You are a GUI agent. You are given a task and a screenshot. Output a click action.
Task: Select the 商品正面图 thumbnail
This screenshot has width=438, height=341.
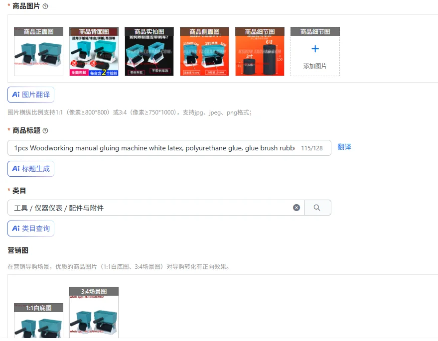pyautogui.click(x=38, y=51)
